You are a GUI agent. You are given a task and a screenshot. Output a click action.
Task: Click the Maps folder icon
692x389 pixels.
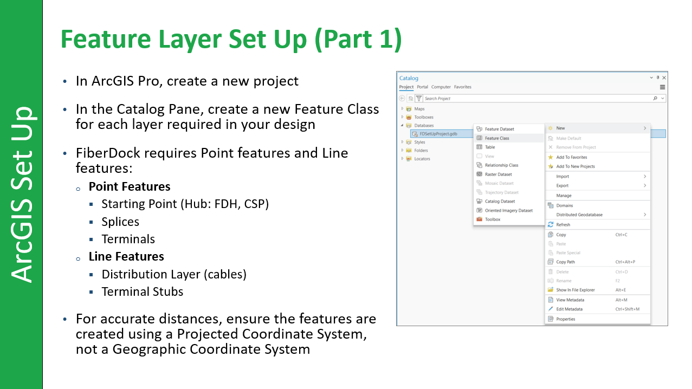(x=408, y=109)
